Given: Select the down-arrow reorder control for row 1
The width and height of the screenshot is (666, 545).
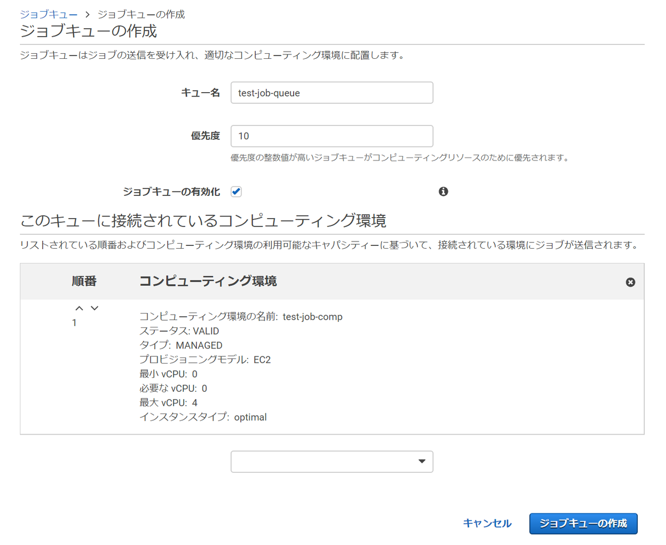Looking at the screenshot, I should 94,307.
